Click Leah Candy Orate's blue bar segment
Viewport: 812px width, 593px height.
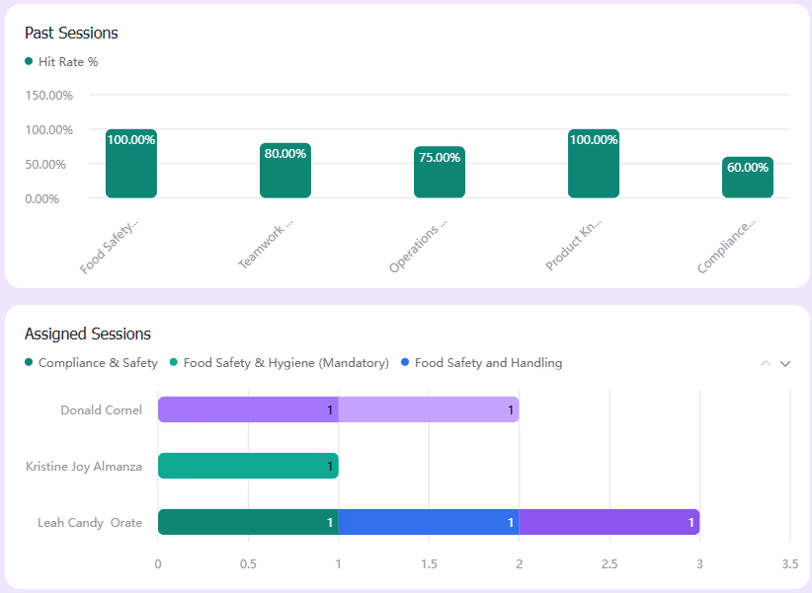coord(429,522)
